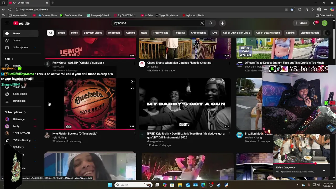
Task: Open more options for Kyle Richh Buckets video
Action: point(135,134)
